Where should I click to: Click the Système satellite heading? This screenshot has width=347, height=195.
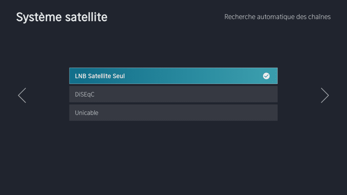[62, 17]
